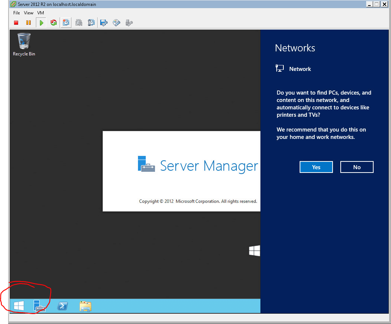Click the greyed revert to snapshot icon
This screenshot has width=391, height=324.
coord(79,23)
